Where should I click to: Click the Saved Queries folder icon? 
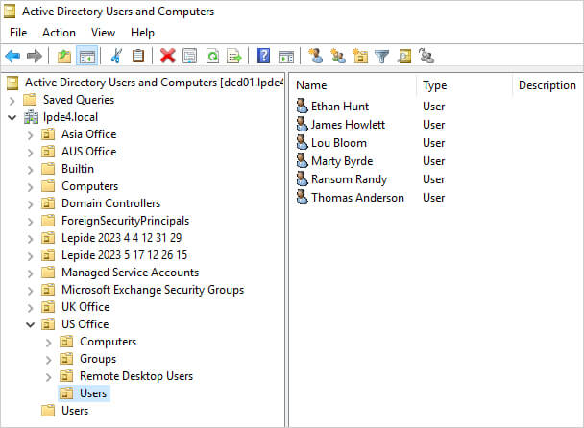(x=30, y=100)
